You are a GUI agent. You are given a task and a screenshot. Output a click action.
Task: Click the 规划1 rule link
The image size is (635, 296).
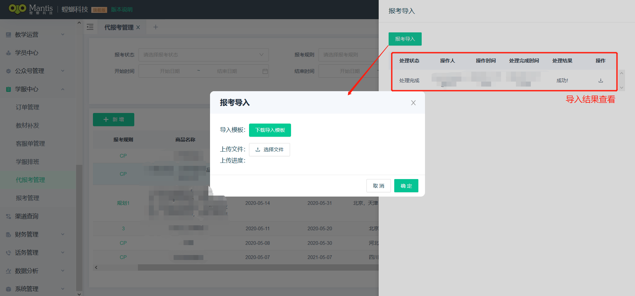coord(123,203)
